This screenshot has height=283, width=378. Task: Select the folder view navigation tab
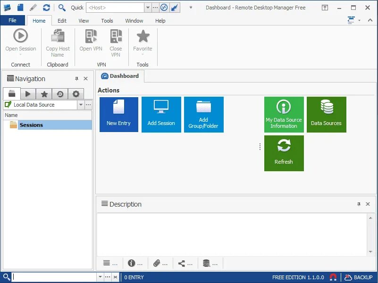pyautogui.click(x=12, y=93)
